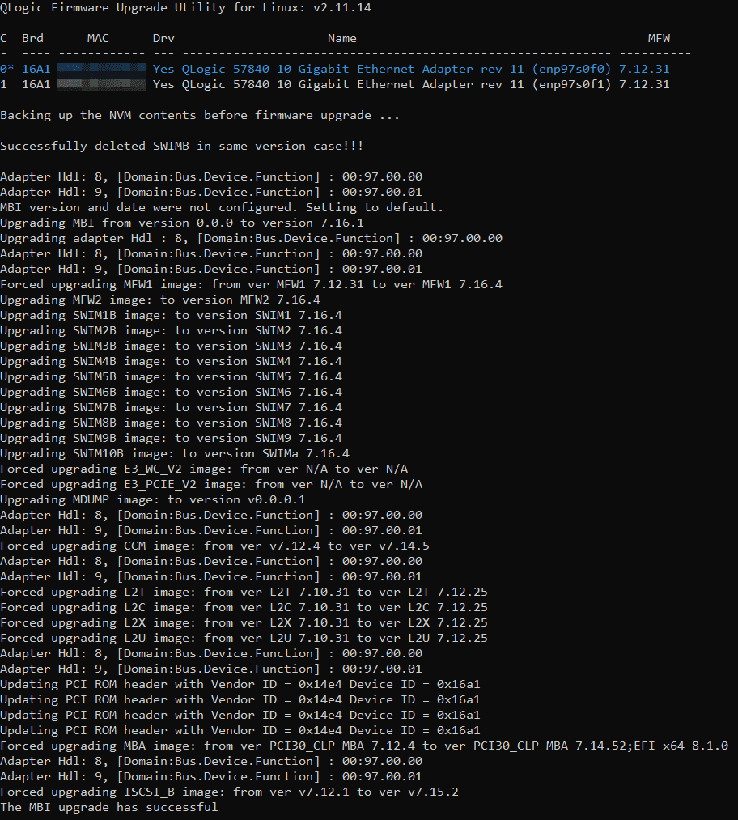Click the 'MAC' column header
This screenshot has width=738, height=820.
pos(98,38)
